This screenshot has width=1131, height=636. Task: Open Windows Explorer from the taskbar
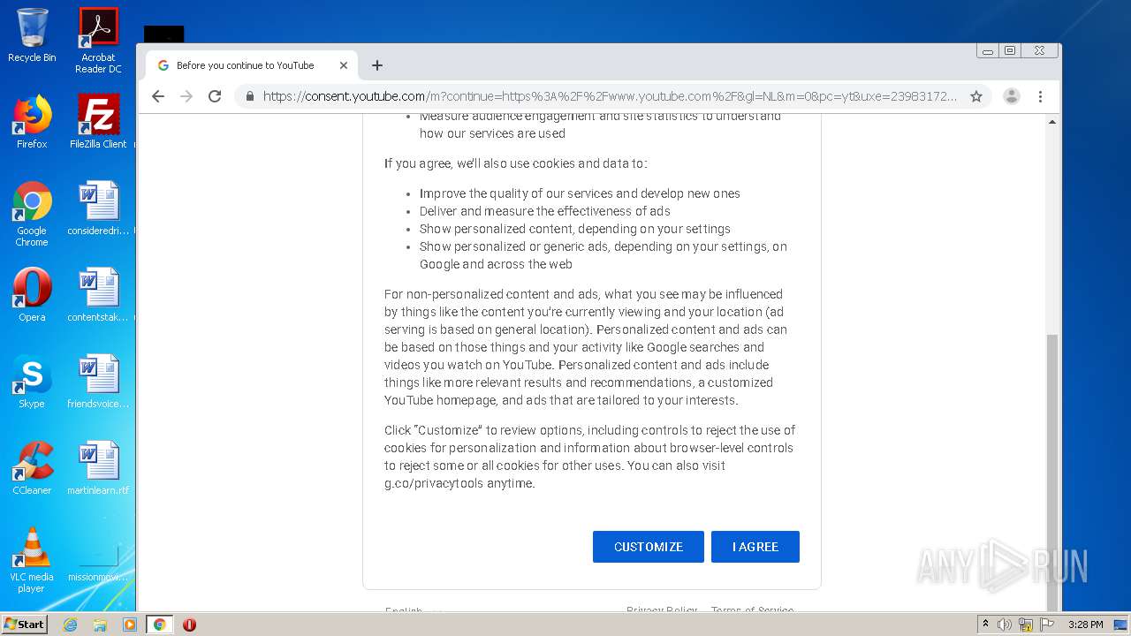click(100, 625)
